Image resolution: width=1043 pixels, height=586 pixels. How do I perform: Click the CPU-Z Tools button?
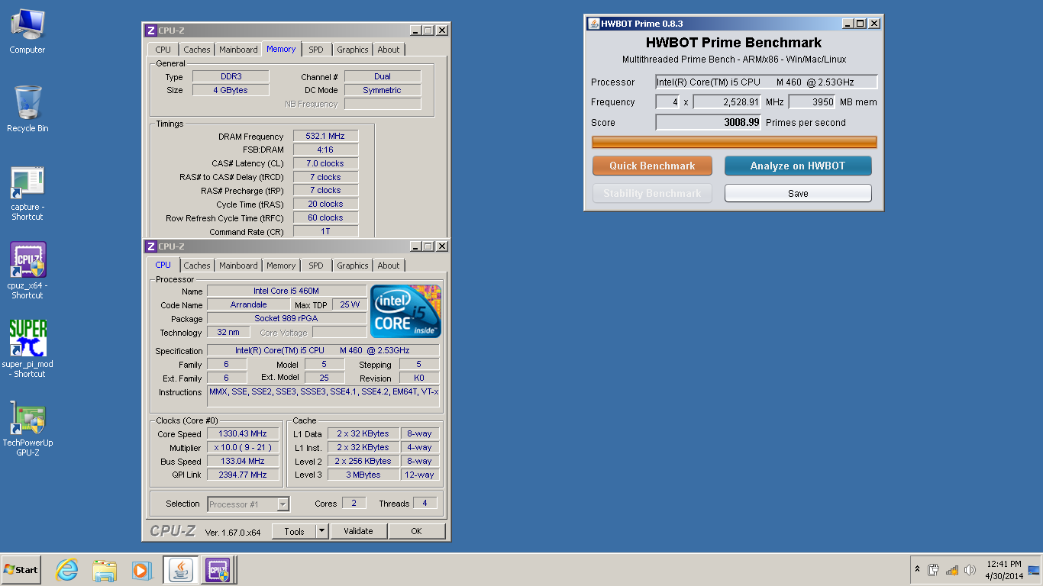pyautogui.click(x=294, y=531)
